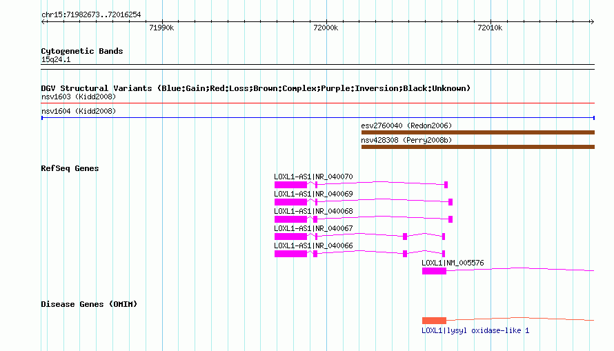
Task: Click first exon block of NR_040067
Action: pyautogui.click(x=290, y=237)
